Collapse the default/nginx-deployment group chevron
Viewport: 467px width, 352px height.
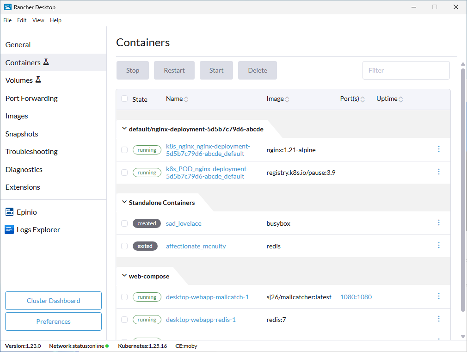click(124, 129)
